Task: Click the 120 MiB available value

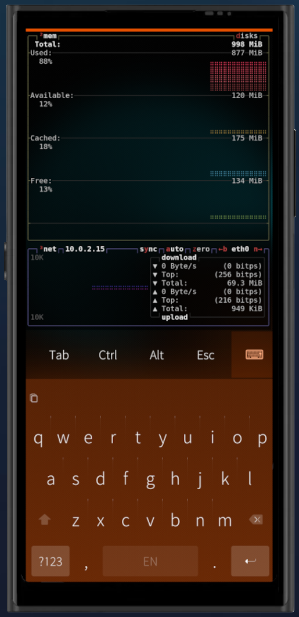Action: pyautogui.click(x=247, y=96)
